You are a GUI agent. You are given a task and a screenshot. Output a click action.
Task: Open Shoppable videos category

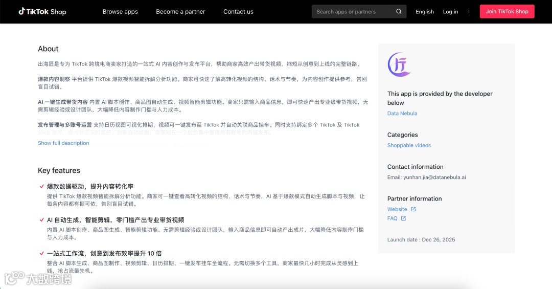409,146
